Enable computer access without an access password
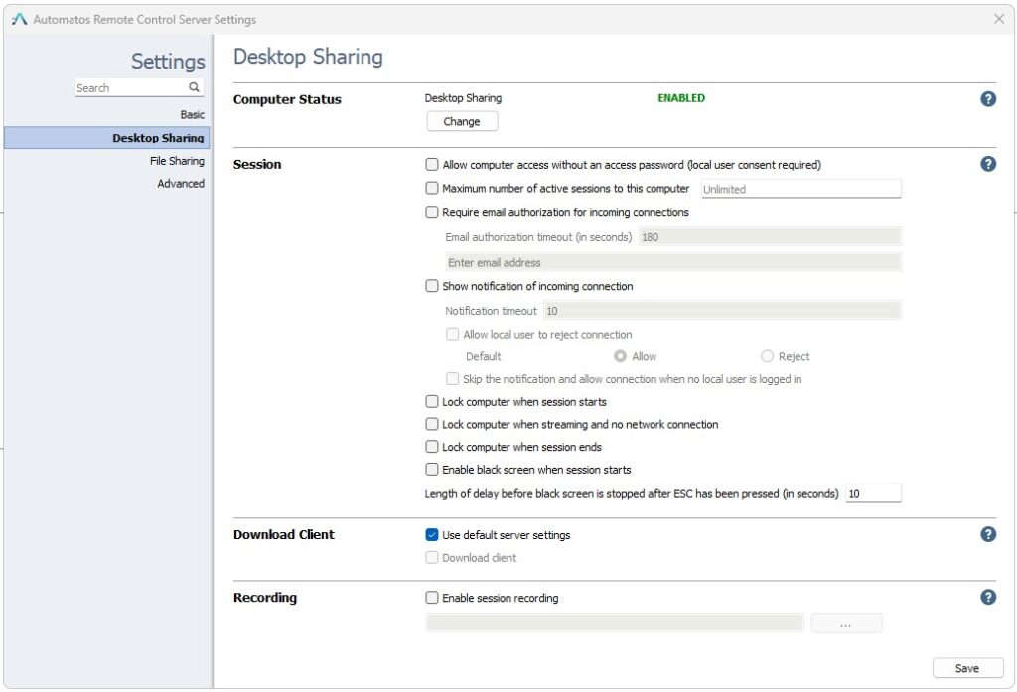 click(432, 164)
